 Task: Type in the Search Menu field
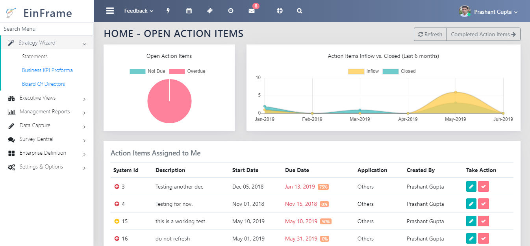pos(46,29)
